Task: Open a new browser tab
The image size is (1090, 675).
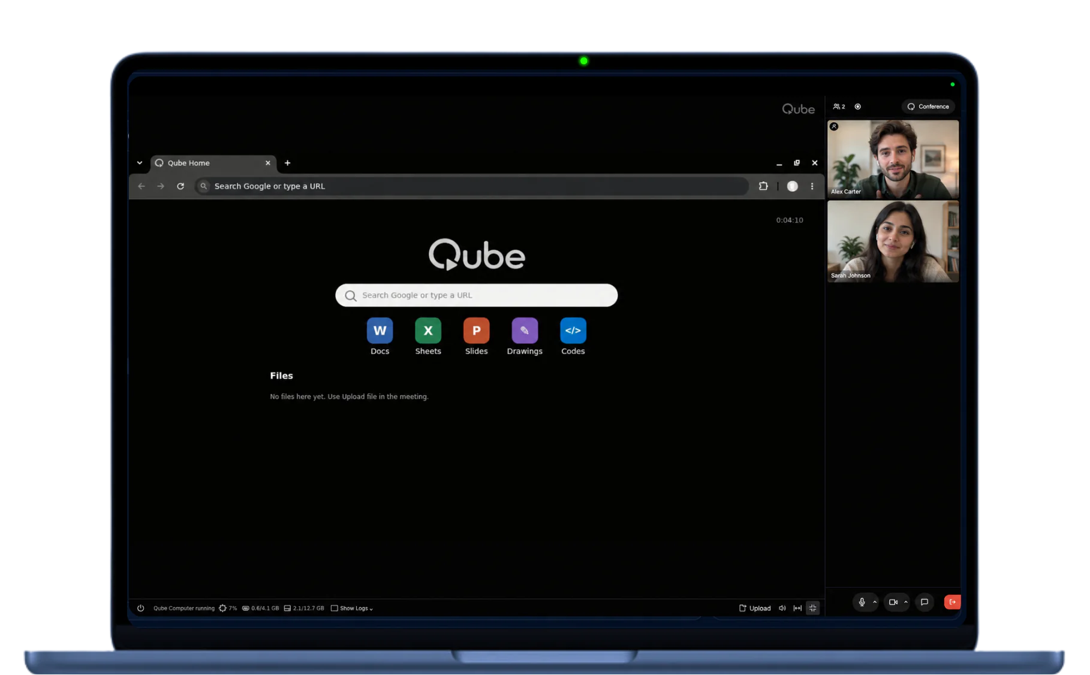Action: click(x=287, y=163)
